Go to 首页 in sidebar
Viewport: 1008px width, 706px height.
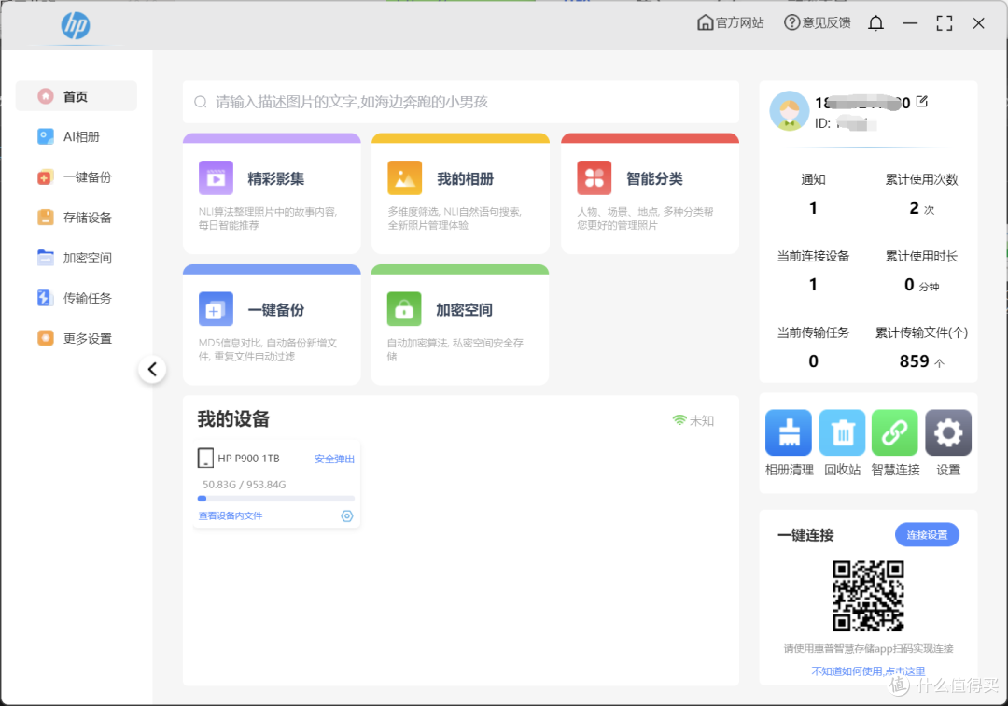(77, 96)
